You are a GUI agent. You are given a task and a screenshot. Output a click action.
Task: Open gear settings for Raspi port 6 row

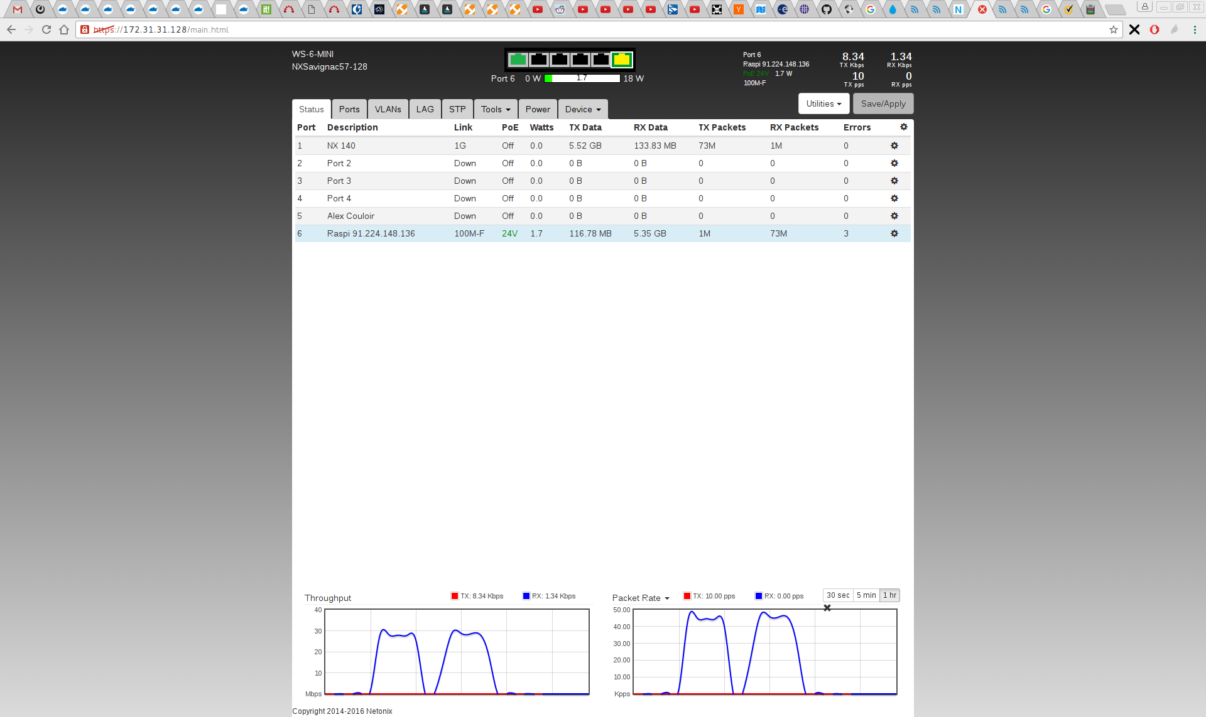pos(894,233)
